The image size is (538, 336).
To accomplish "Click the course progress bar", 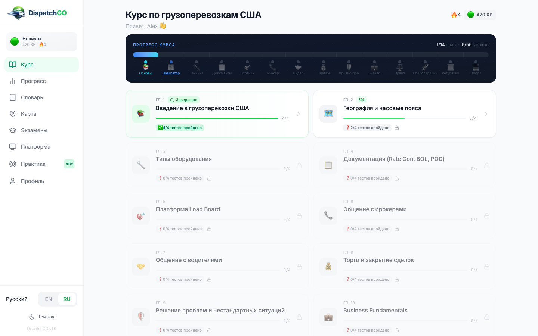I will click(x=311, y=55).
